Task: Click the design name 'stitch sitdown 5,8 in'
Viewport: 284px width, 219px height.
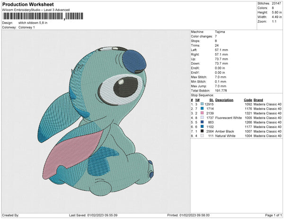Action: coord(33,23)
